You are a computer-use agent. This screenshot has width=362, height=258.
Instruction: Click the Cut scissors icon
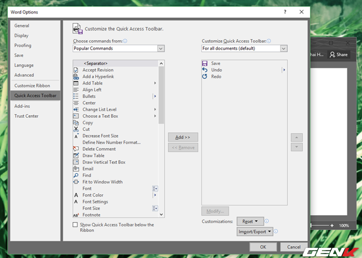click(76, 129)
